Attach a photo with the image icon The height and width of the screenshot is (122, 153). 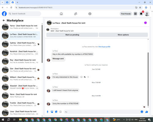52,112
